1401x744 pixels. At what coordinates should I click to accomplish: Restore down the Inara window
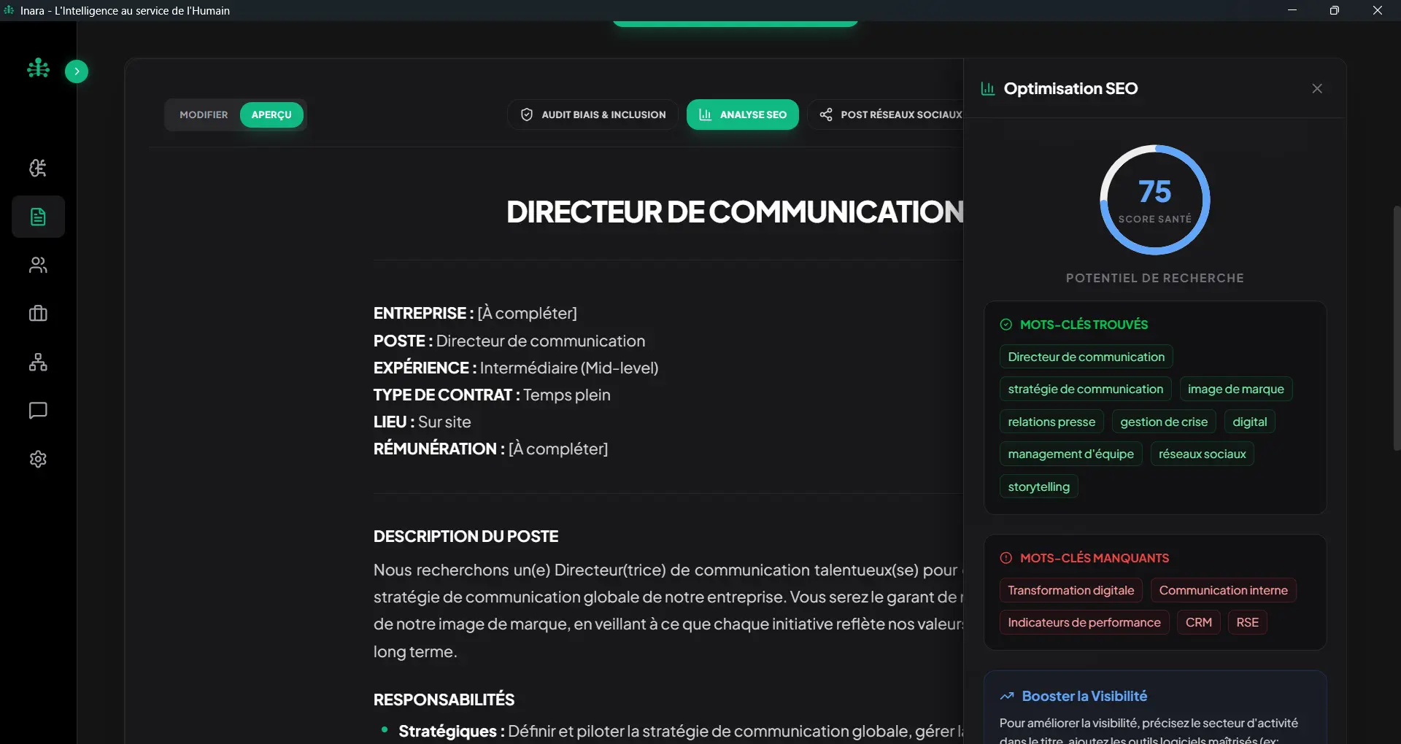click(x=1335, y=10)
